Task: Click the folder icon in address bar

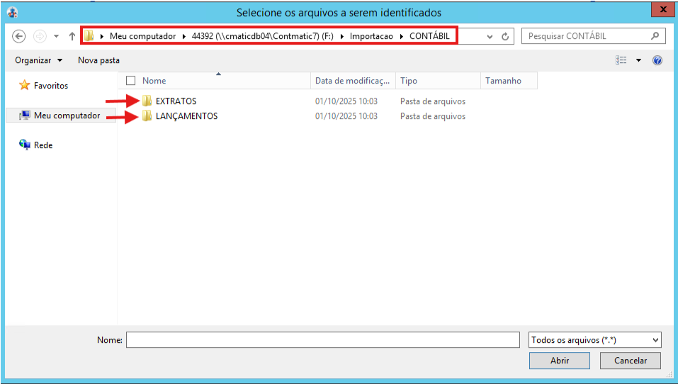Action: point(89,36)
